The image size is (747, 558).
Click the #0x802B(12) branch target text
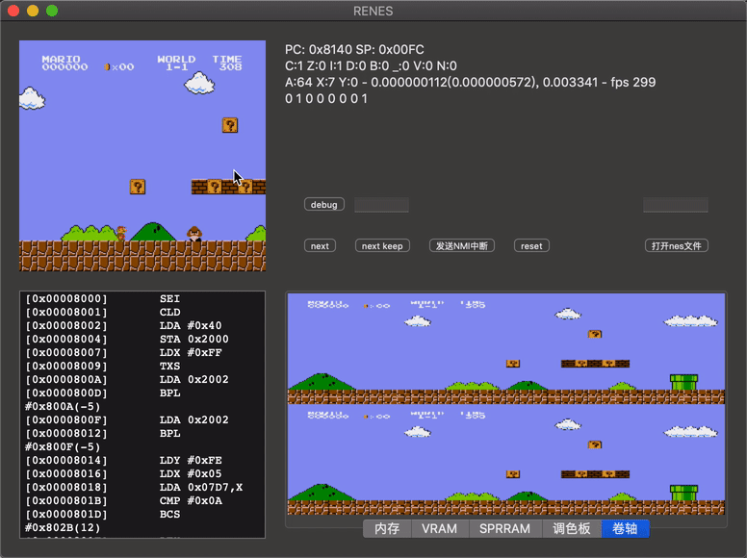point(63,527)
